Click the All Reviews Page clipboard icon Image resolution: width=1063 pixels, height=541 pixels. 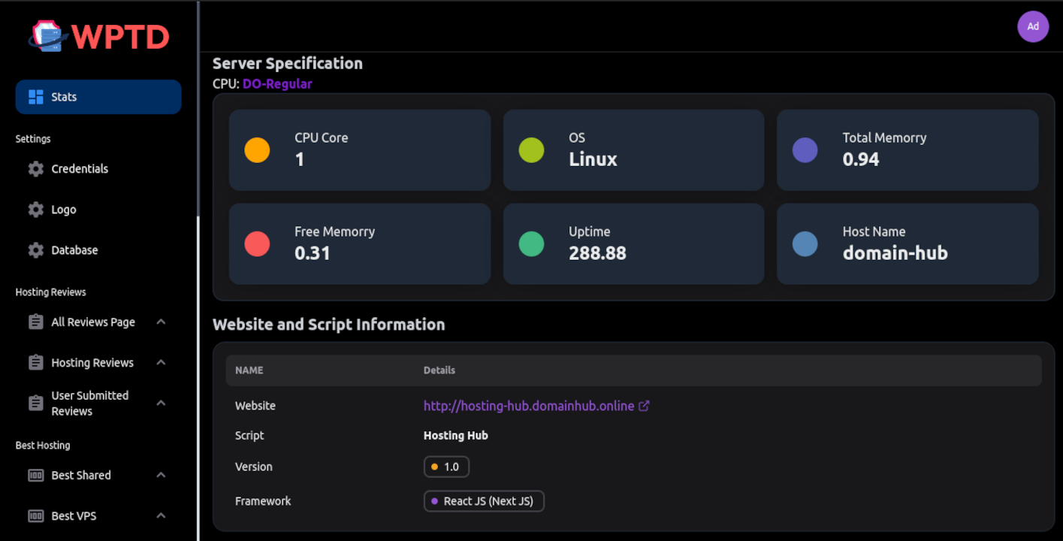coord(36,322)
